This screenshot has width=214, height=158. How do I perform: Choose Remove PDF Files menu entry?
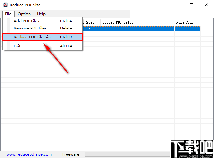click(x=42, y=28)
